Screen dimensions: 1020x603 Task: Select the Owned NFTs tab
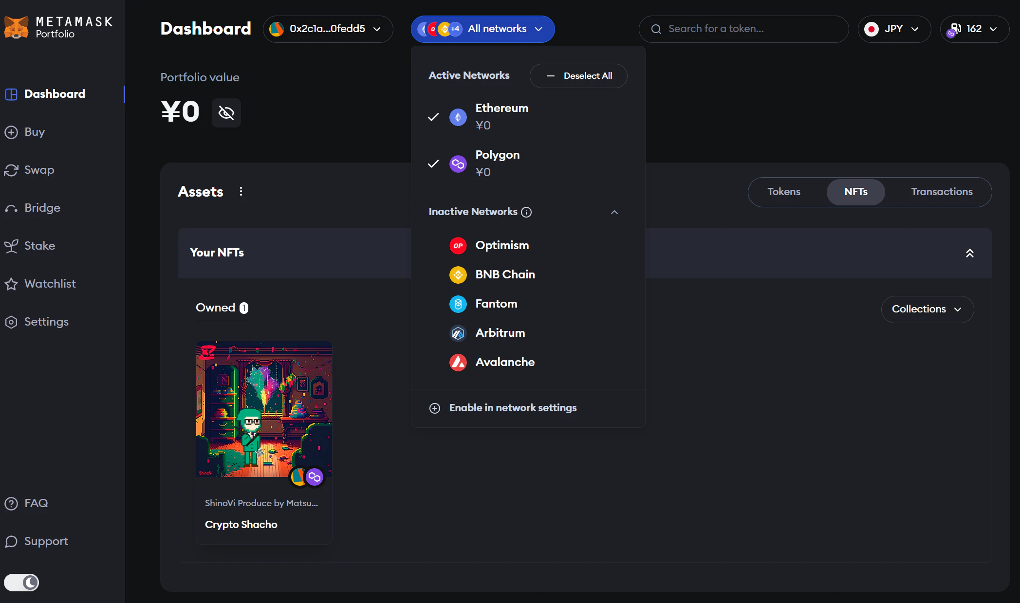click(222, 308)
